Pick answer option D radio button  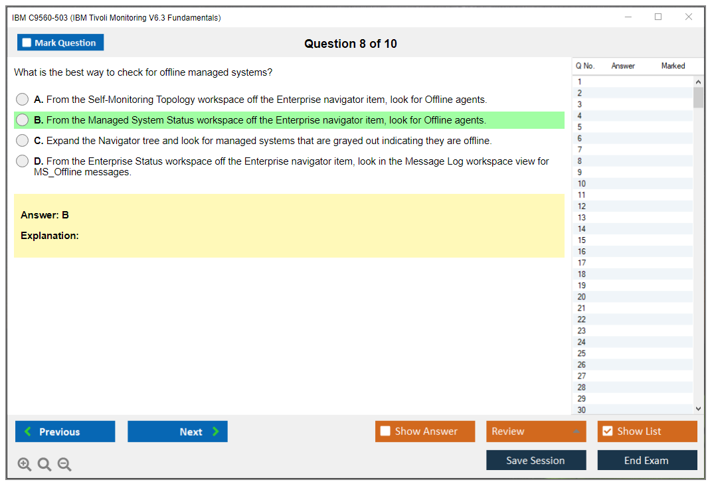coord(23,161)
